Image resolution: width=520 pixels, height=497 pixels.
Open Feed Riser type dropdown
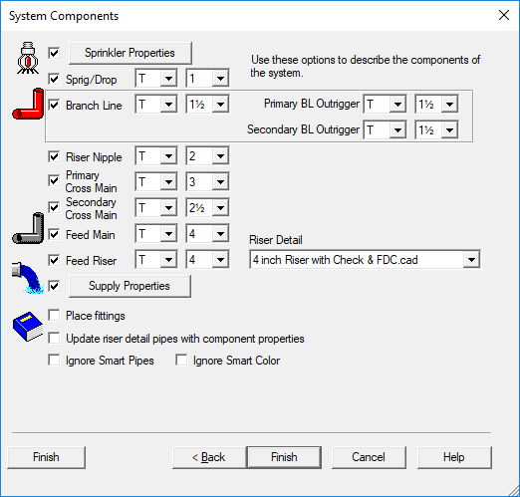(168, 260)
